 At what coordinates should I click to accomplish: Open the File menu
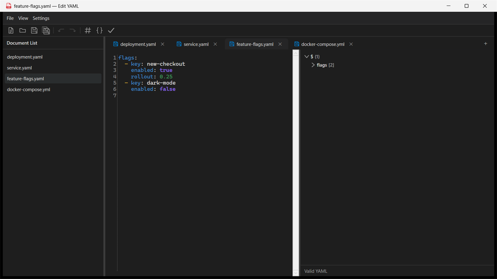coord(10,18)
